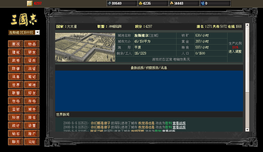
Task: Click the city overview thumbnail image
Action: (85, 47)
